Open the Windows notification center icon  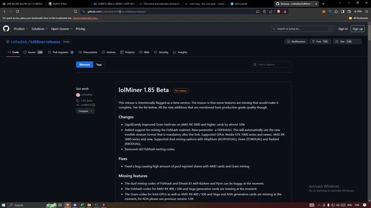365,205
